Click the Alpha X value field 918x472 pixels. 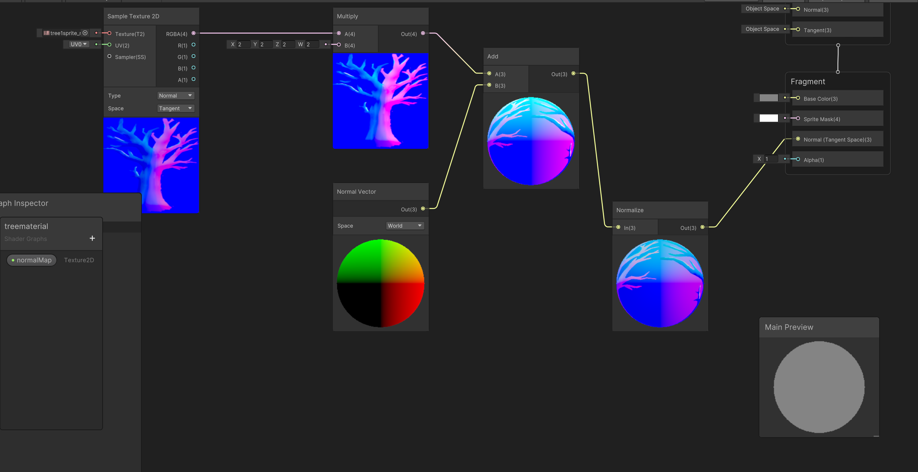(771, 159)
